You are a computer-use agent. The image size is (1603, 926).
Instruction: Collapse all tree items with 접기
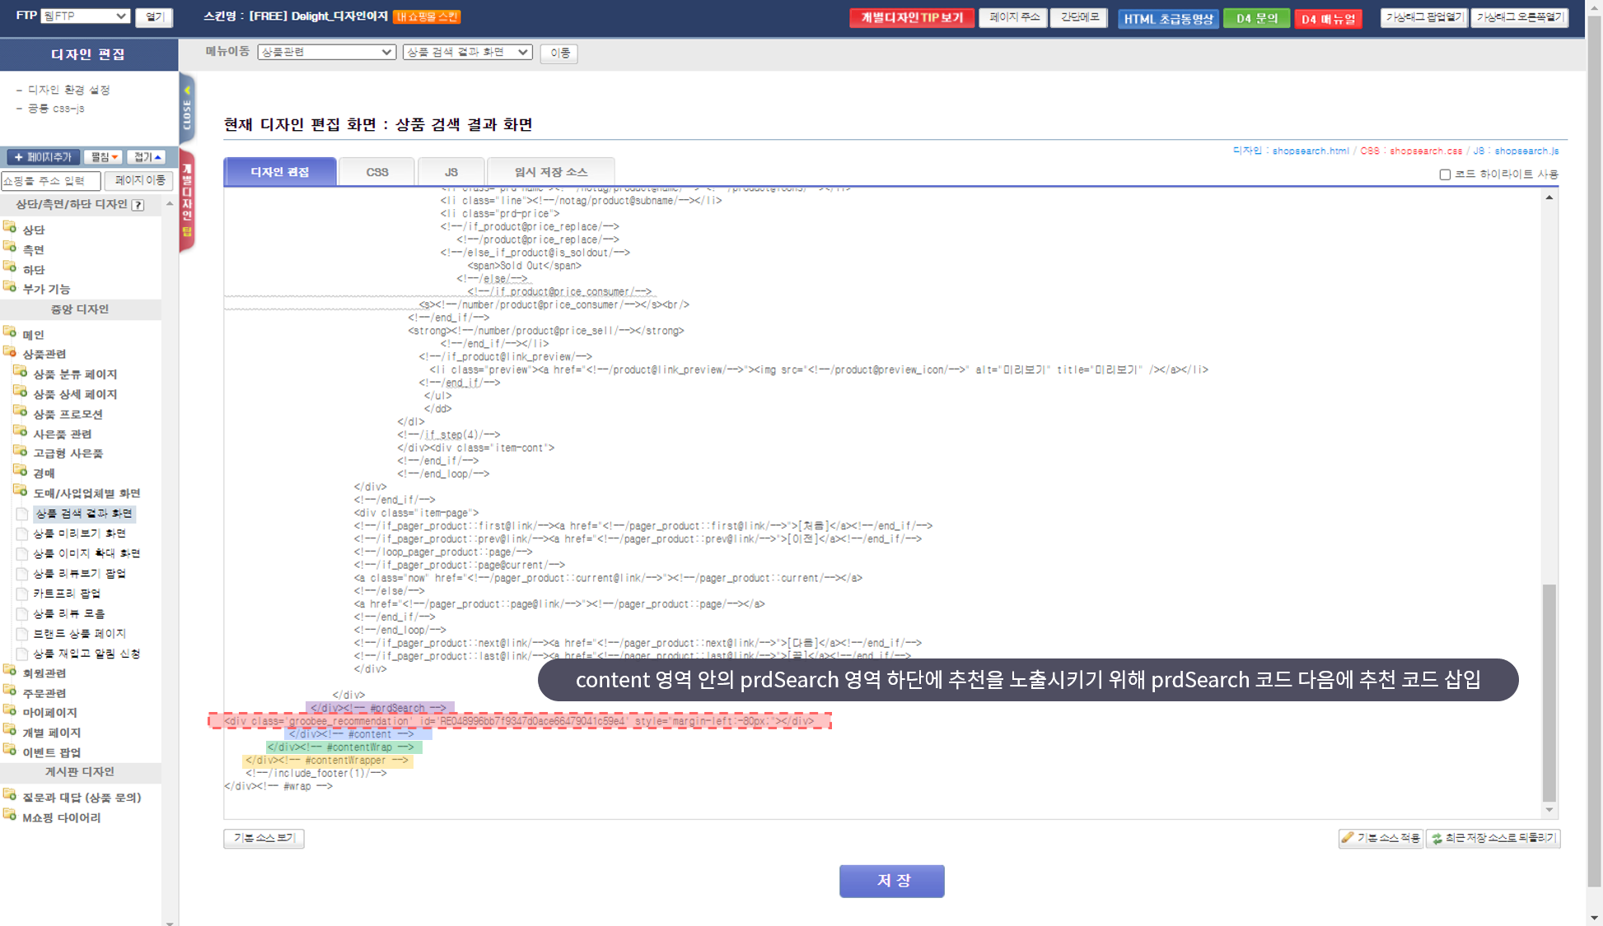coord(147,157)
